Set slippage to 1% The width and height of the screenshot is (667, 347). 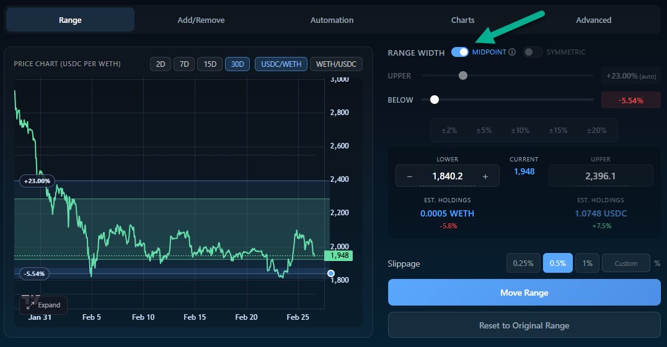[x=588, y=263]
